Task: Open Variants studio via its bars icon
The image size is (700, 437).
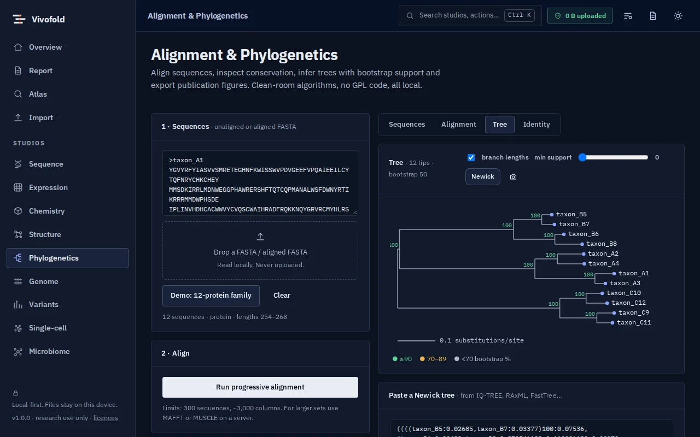Action: (x=18, y=304)
